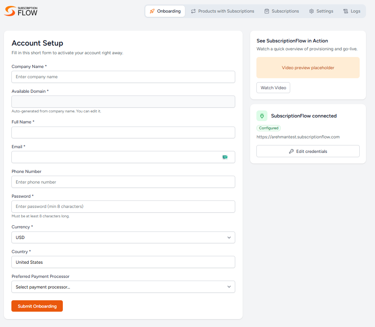This screenshot has height=327, width=375.
Task: Click the 'Phone Number' label
Action: [26, 171]
